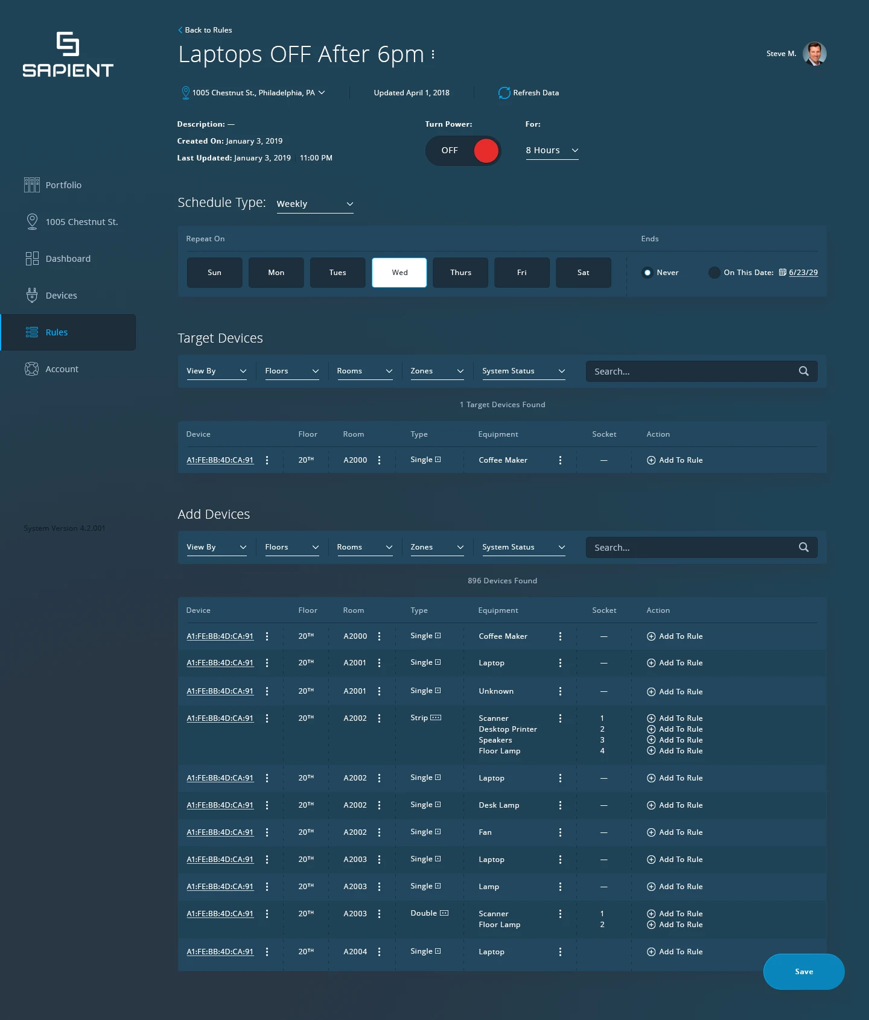Go Back to Rules
869x1020 pixels.
pos(205,30)
